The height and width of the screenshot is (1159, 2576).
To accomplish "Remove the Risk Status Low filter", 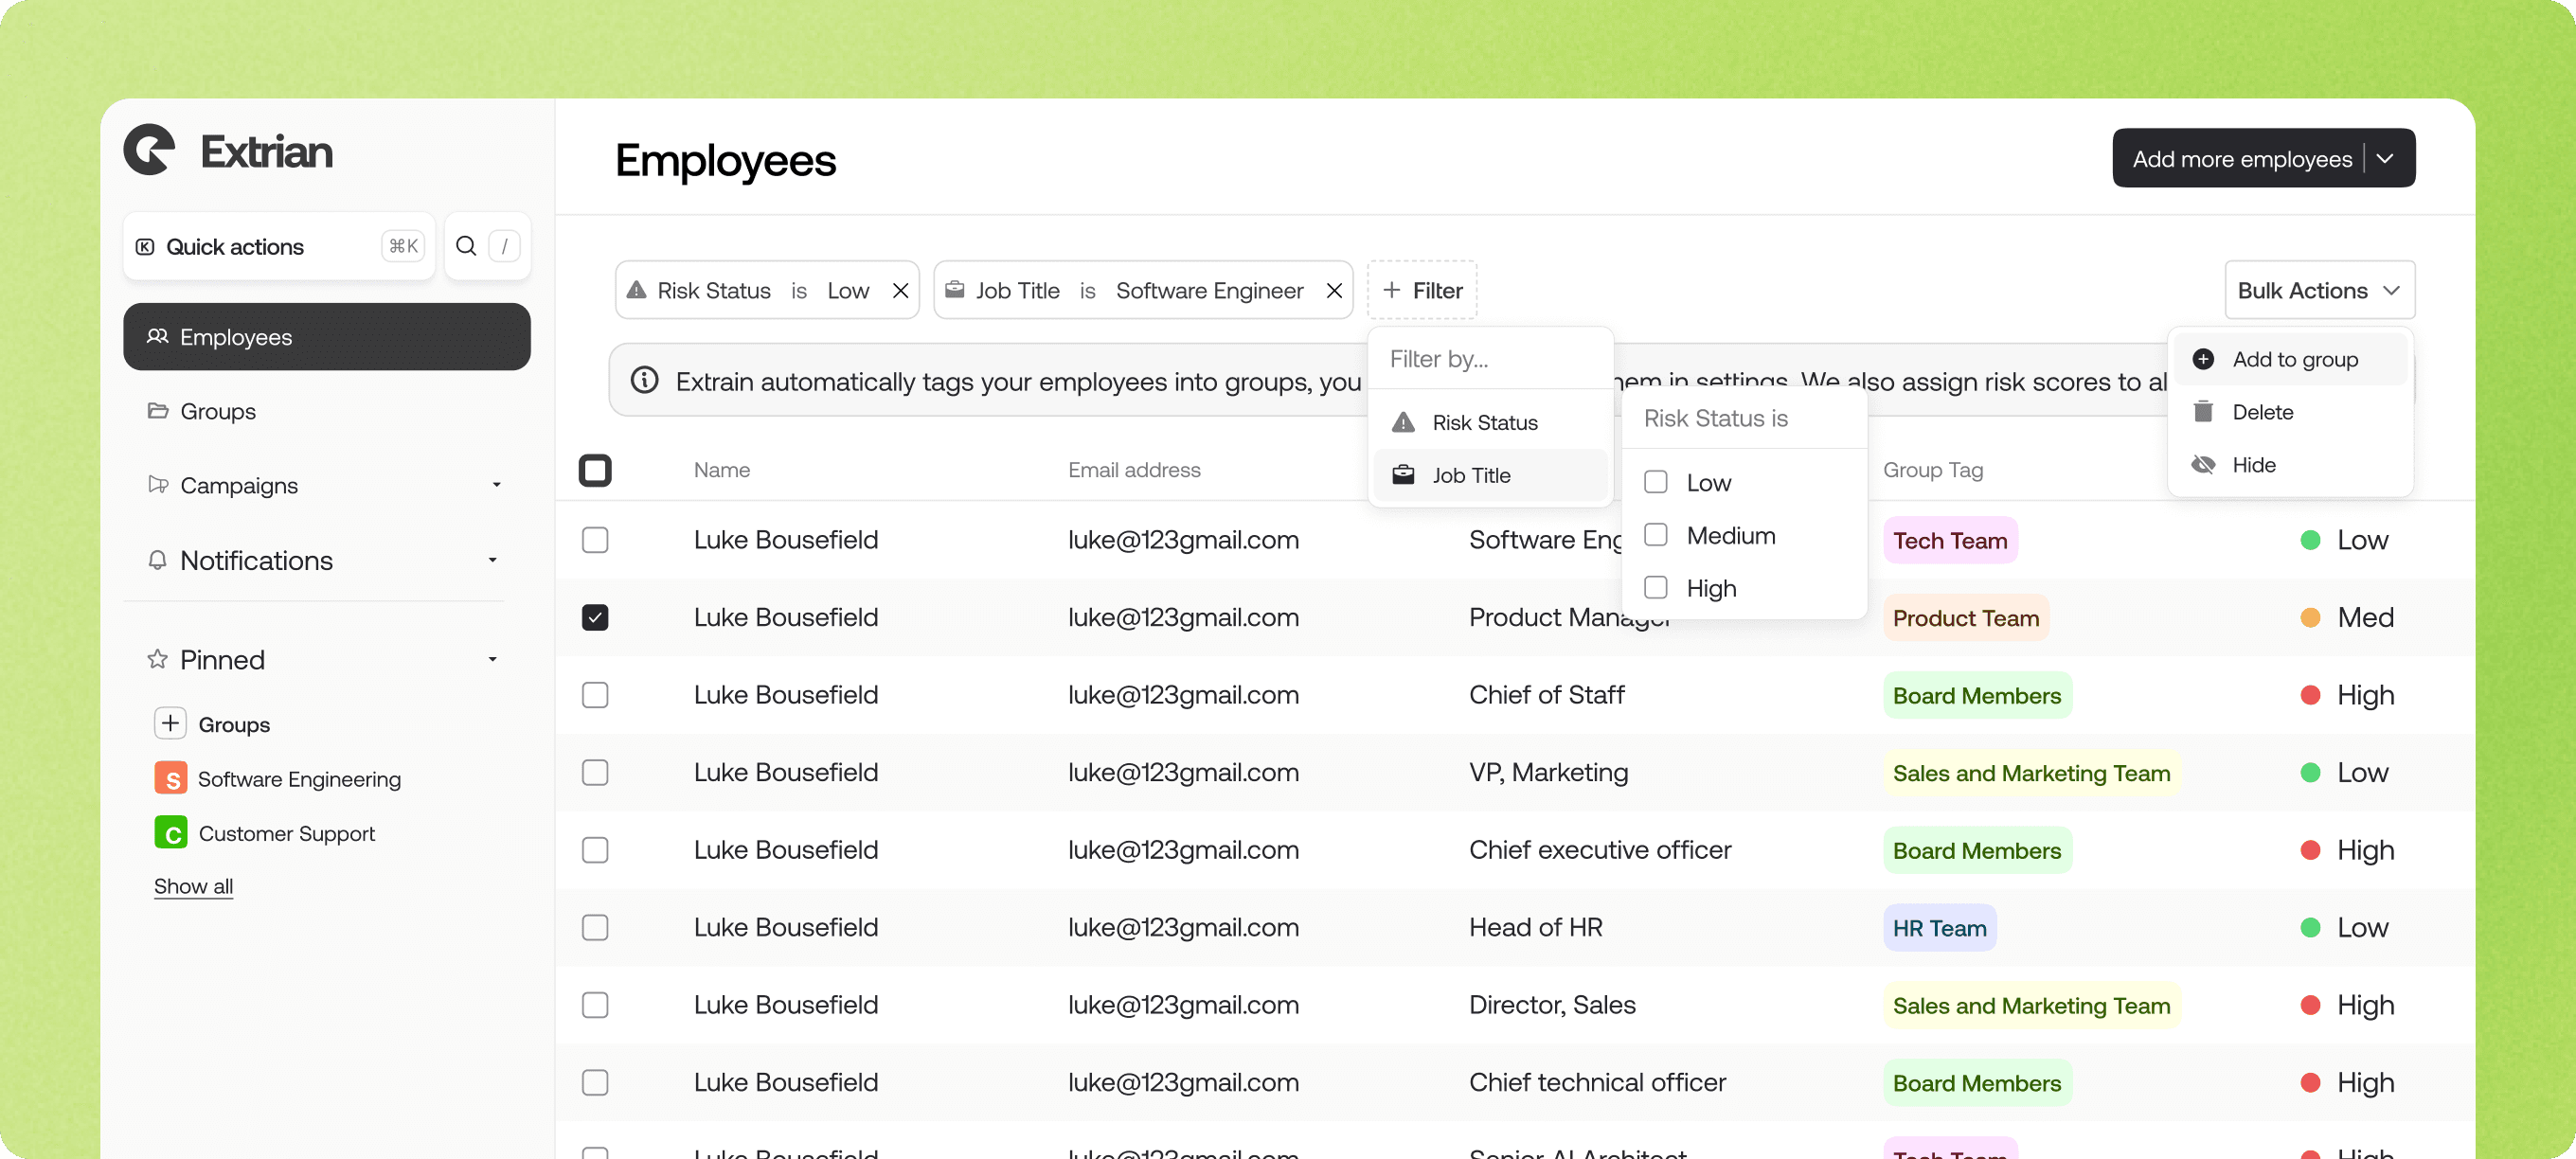I will tap(900, 291).
